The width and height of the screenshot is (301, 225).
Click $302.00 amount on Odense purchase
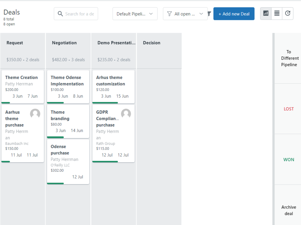coord(57,171)
